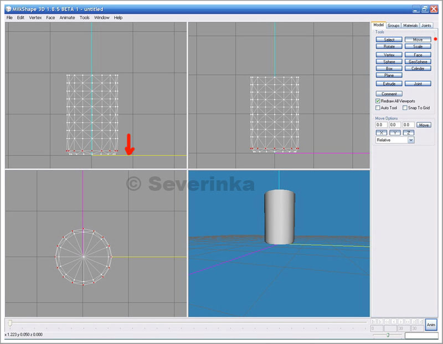Click the GeoSphere tool
The height and width of the screenshot is (344, 443).
tap(418, 62)
